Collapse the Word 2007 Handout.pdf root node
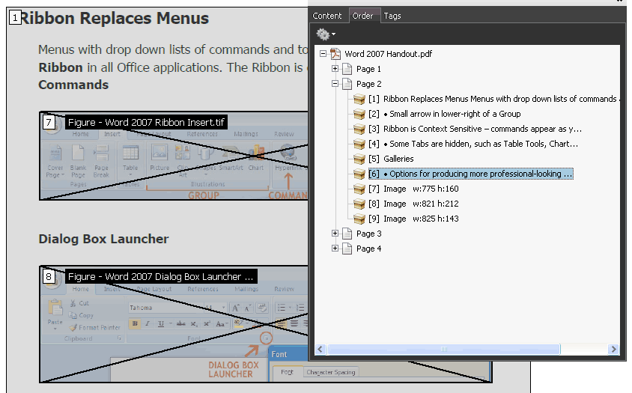The image size is (632, 393). pyautogui.click(x=323, y=54)
